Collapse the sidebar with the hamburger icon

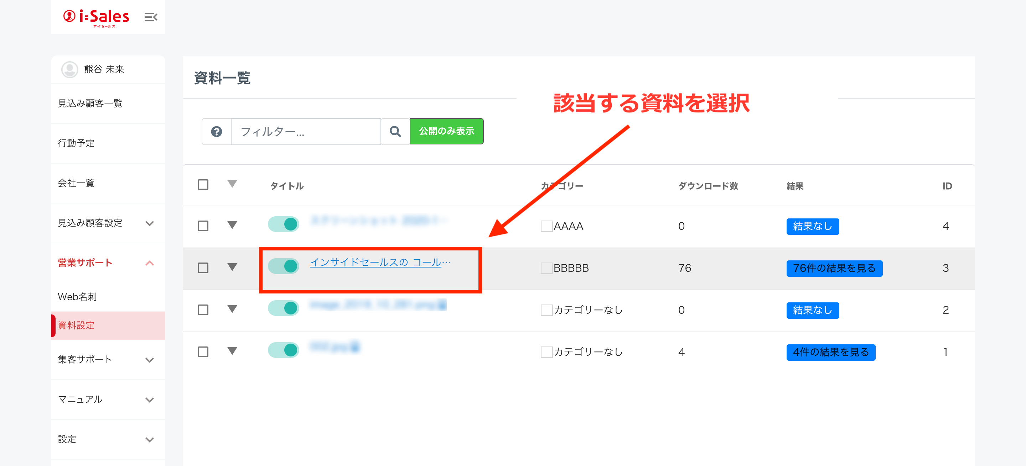coord(151,17)
